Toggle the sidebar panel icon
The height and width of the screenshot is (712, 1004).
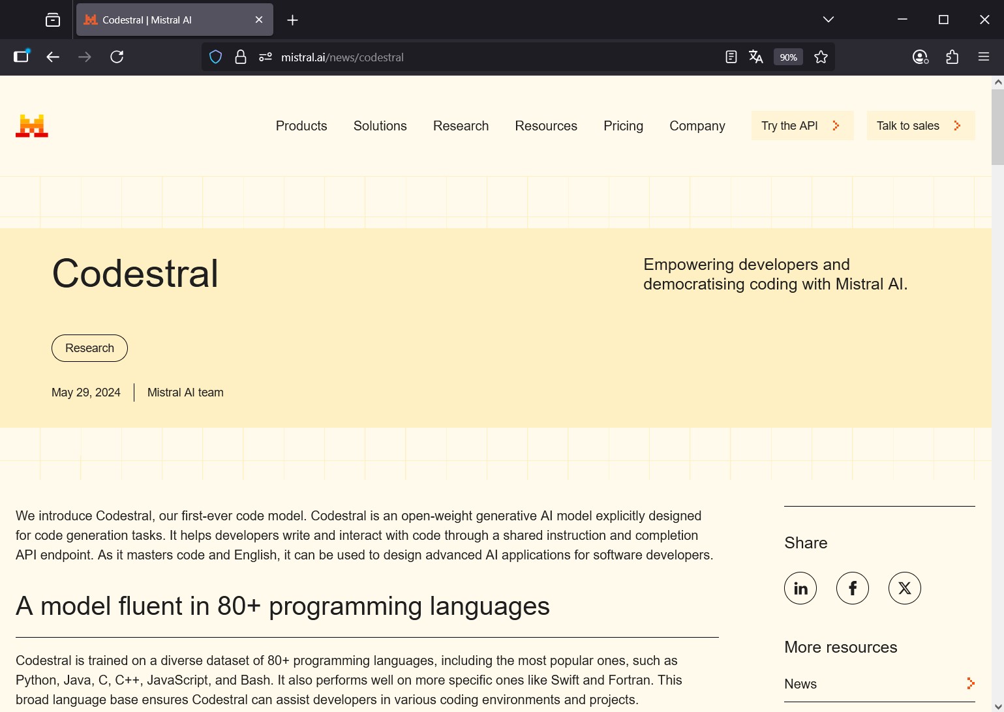click(x=22, y=57)
